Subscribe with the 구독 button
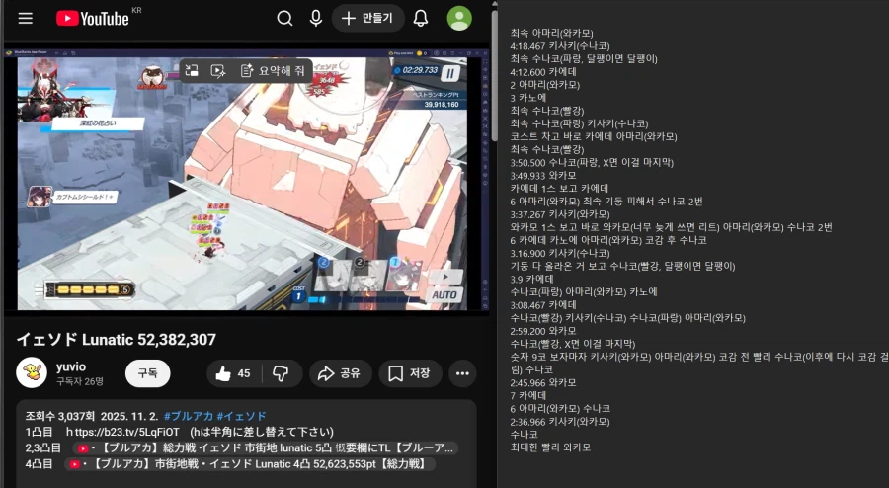Image resolution: width=889 pixels, height=488 pixels. point(147,373)
